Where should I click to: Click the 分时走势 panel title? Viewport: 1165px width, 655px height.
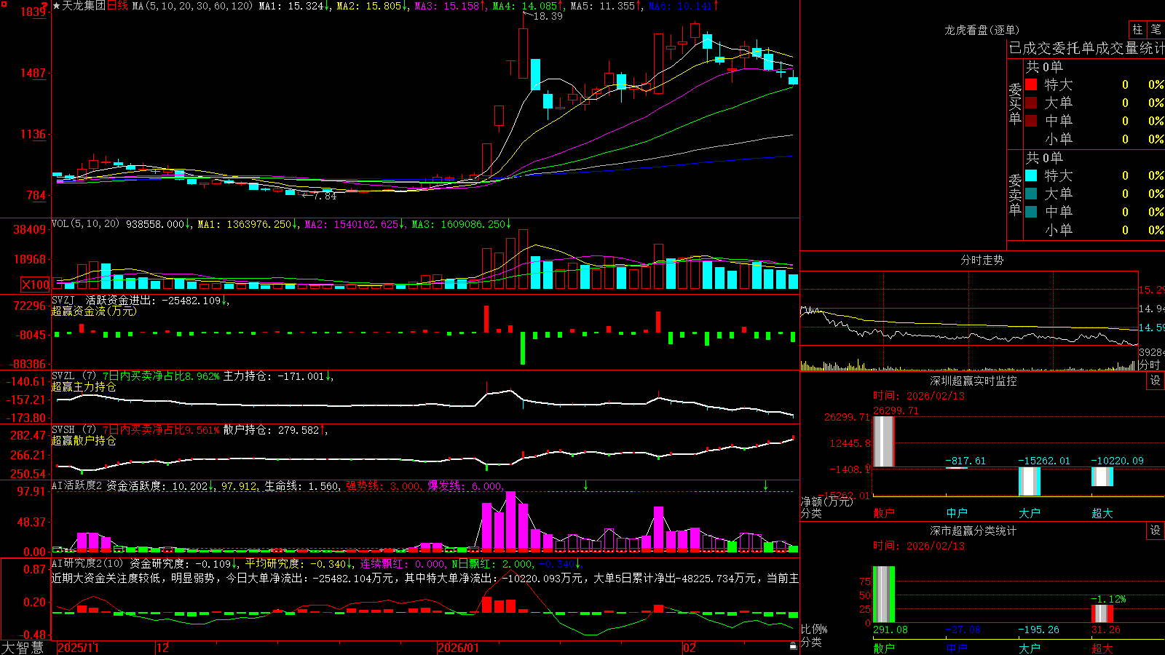pos(982,260)
